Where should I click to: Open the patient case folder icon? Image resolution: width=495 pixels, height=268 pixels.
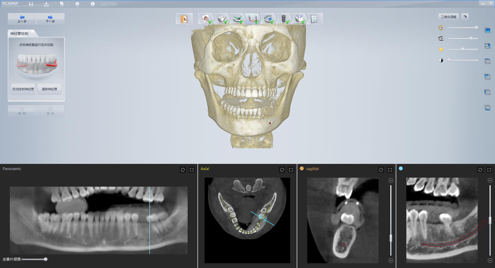[x=184, y=19]
